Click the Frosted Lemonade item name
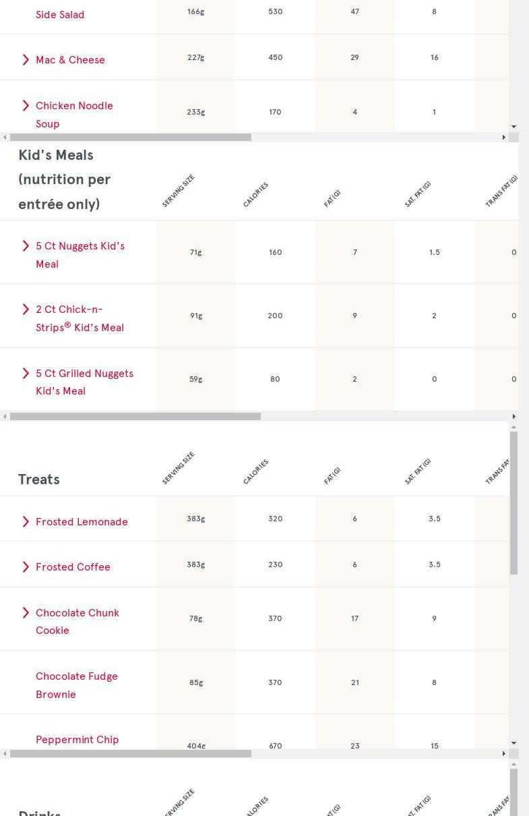This screenshot has width=529, height=816. click(82, 522)
